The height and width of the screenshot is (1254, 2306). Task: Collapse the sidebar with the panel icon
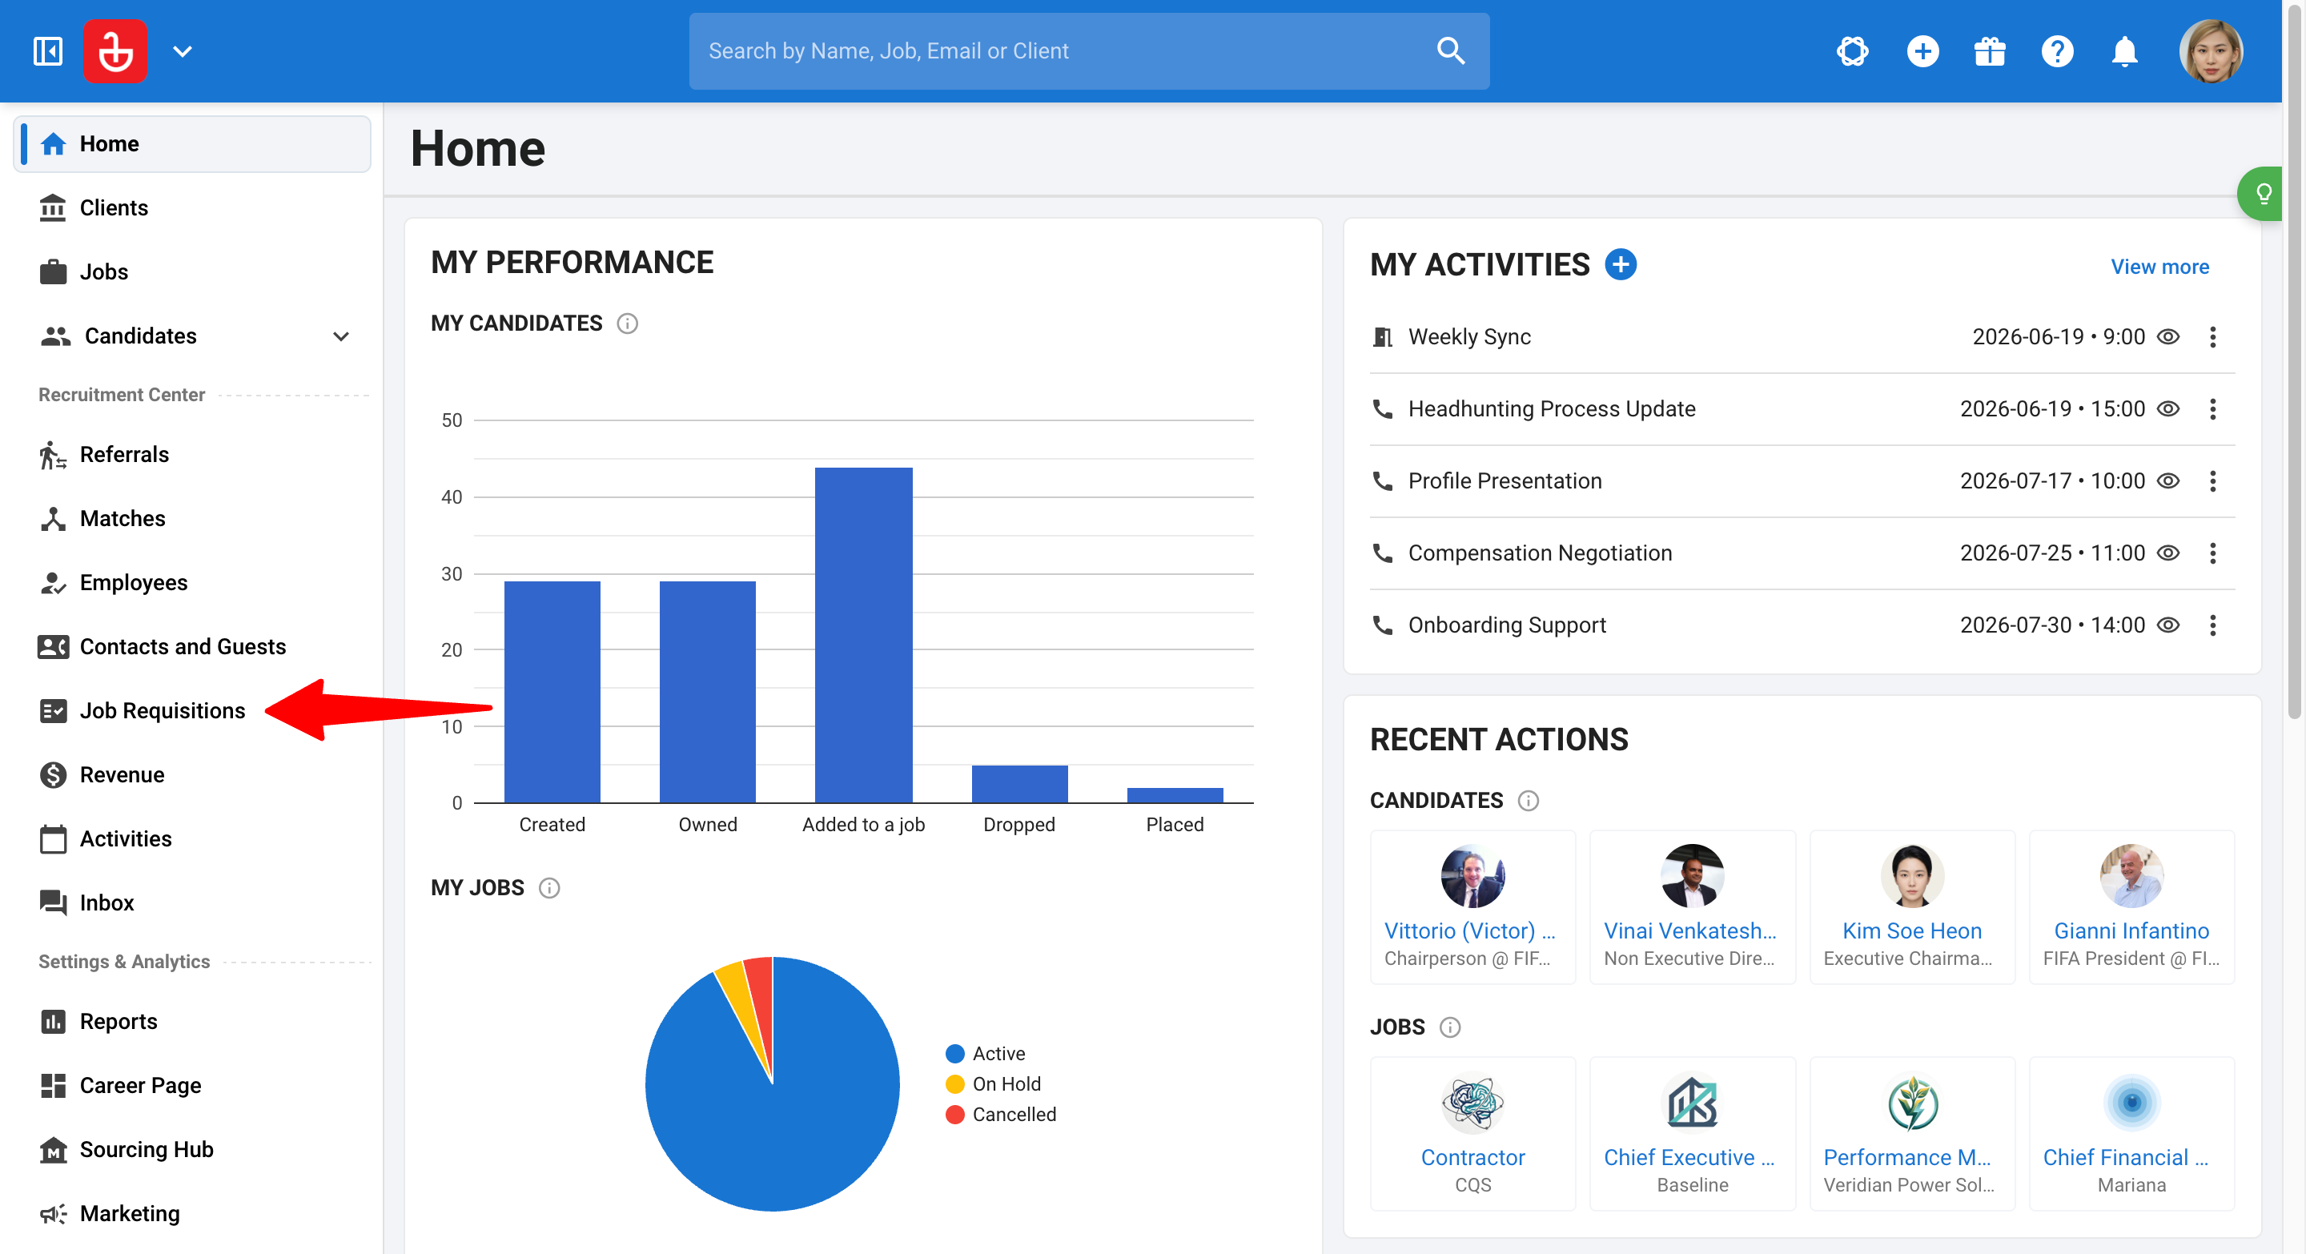pos(47,51)
